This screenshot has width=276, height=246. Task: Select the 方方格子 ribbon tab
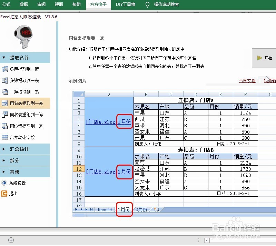pos(98,4)
